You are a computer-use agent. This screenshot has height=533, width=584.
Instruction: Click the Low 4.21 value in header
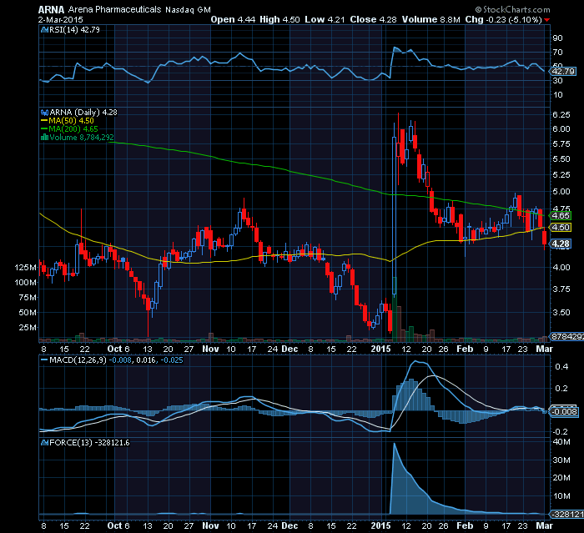point(325,20)
